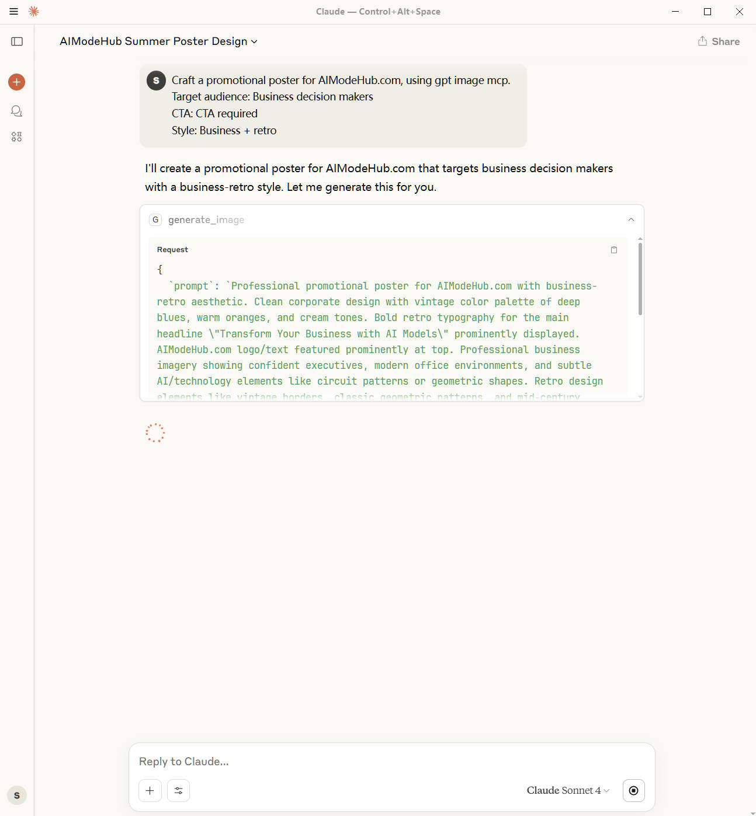Click the Reply to Claude input field

point(292,762)
